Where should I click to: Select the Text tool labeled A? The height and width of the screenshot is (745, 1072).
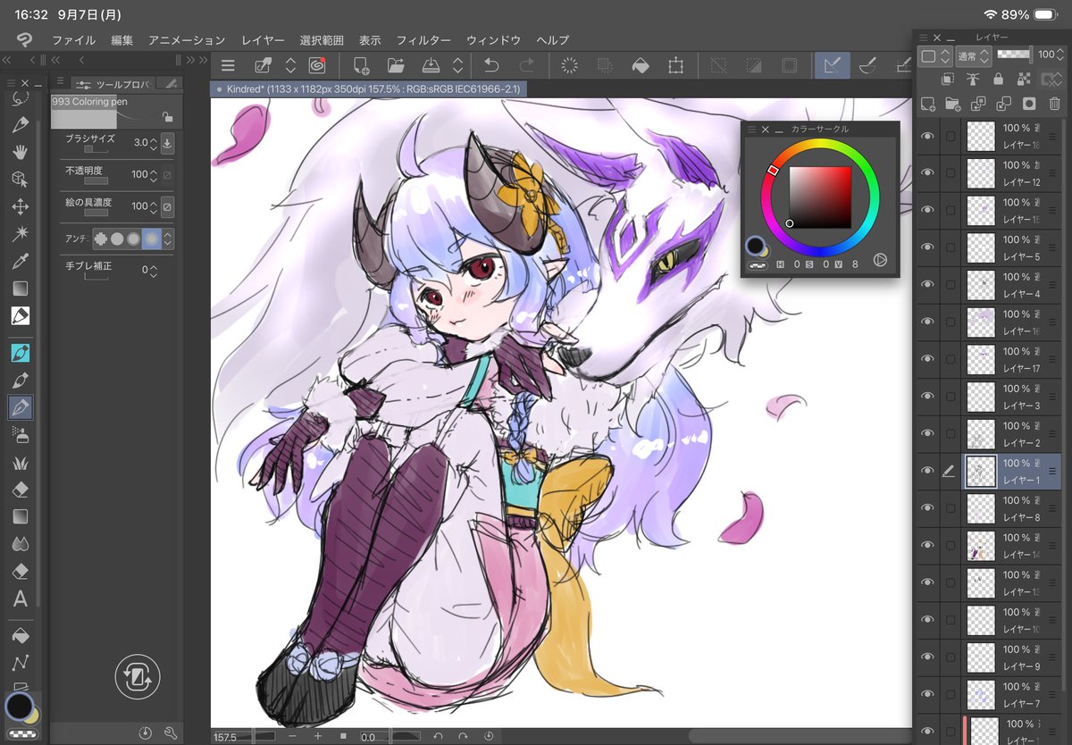tap(20, 599)
